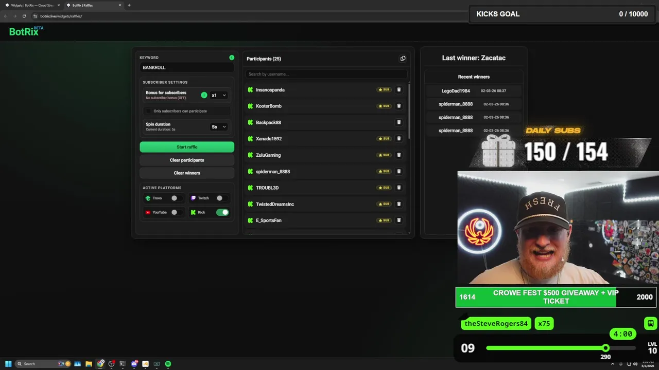Viewport: 659px width, 370px height.
Task: Click Last winner: Zacatac heading
Action: click(474, 58)
